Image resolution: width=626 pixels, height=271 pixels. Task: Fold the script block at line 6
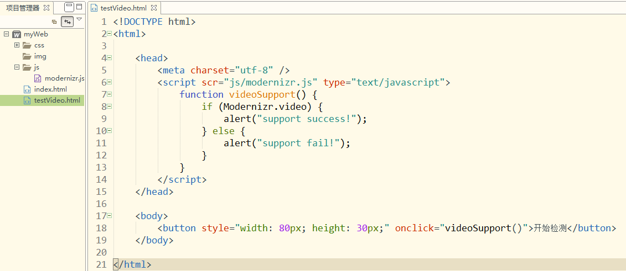point(110,82)
